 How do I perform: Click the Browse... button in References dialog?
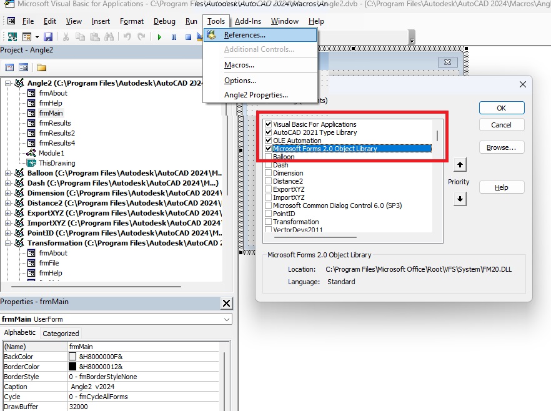(x=501, y=147)
